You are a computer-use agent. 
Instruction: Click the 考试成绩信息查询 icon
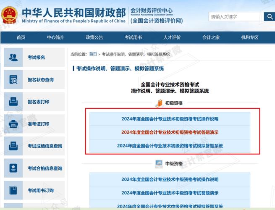13,146
